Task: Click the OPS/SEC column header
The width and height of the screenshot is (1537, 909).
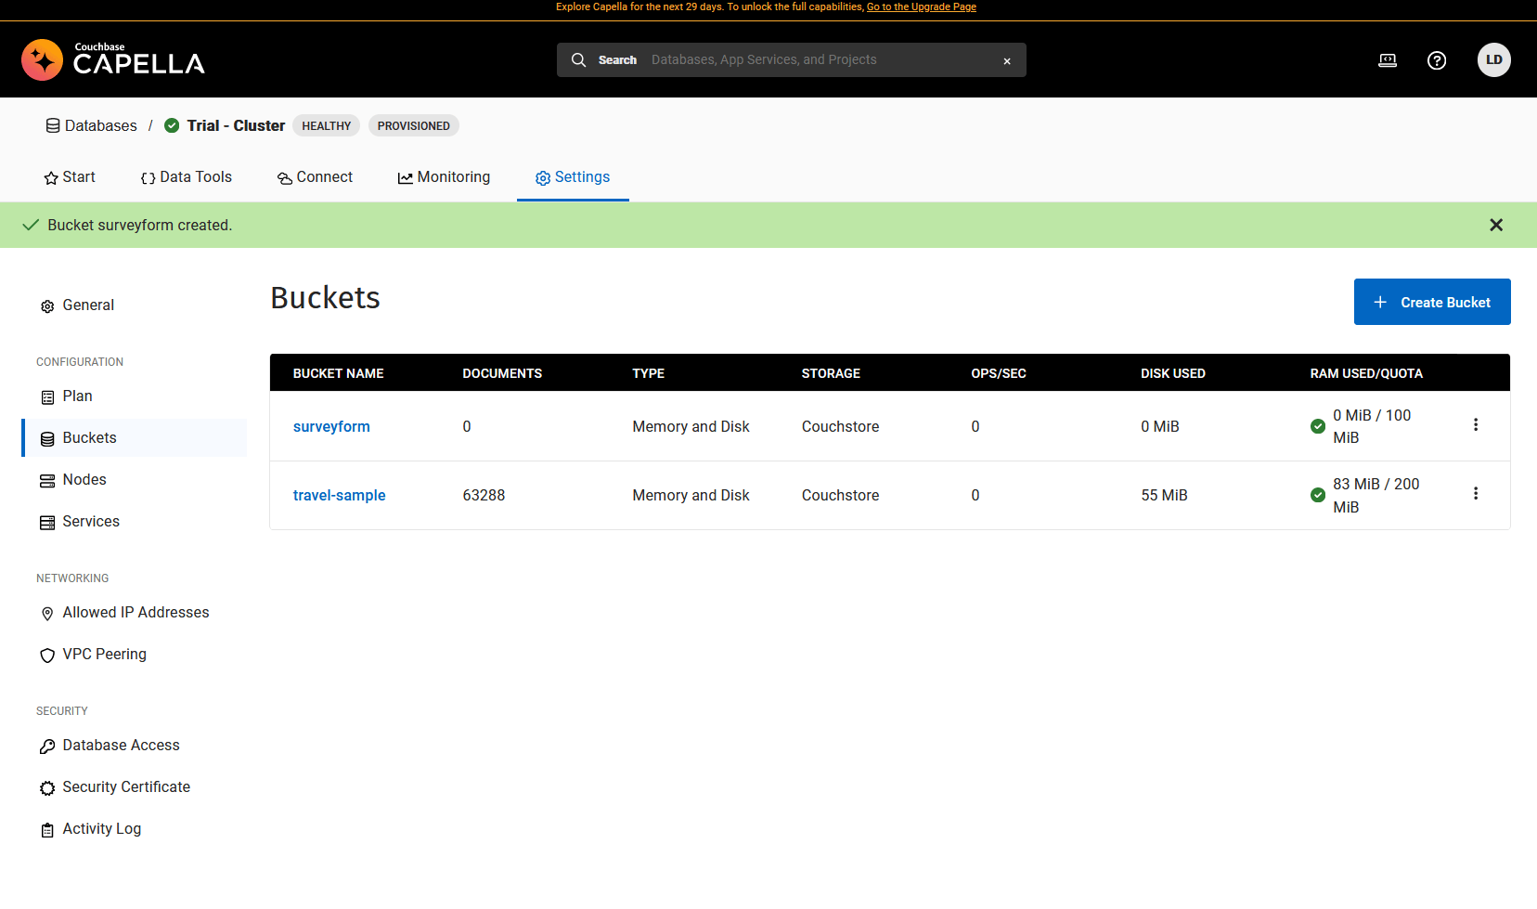Action: pyautogui.click(x=999, y=373)
